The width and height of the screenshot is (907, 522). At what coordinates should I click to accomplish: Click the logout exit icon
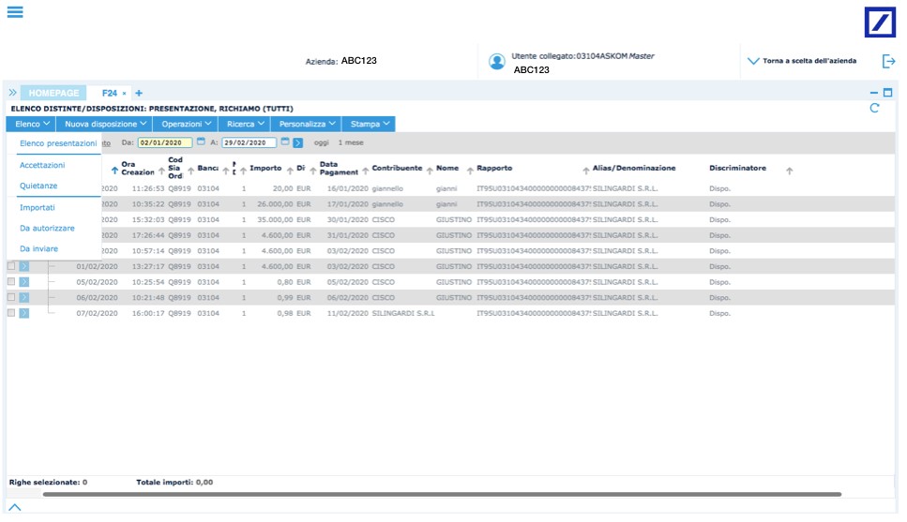point(888,61)
